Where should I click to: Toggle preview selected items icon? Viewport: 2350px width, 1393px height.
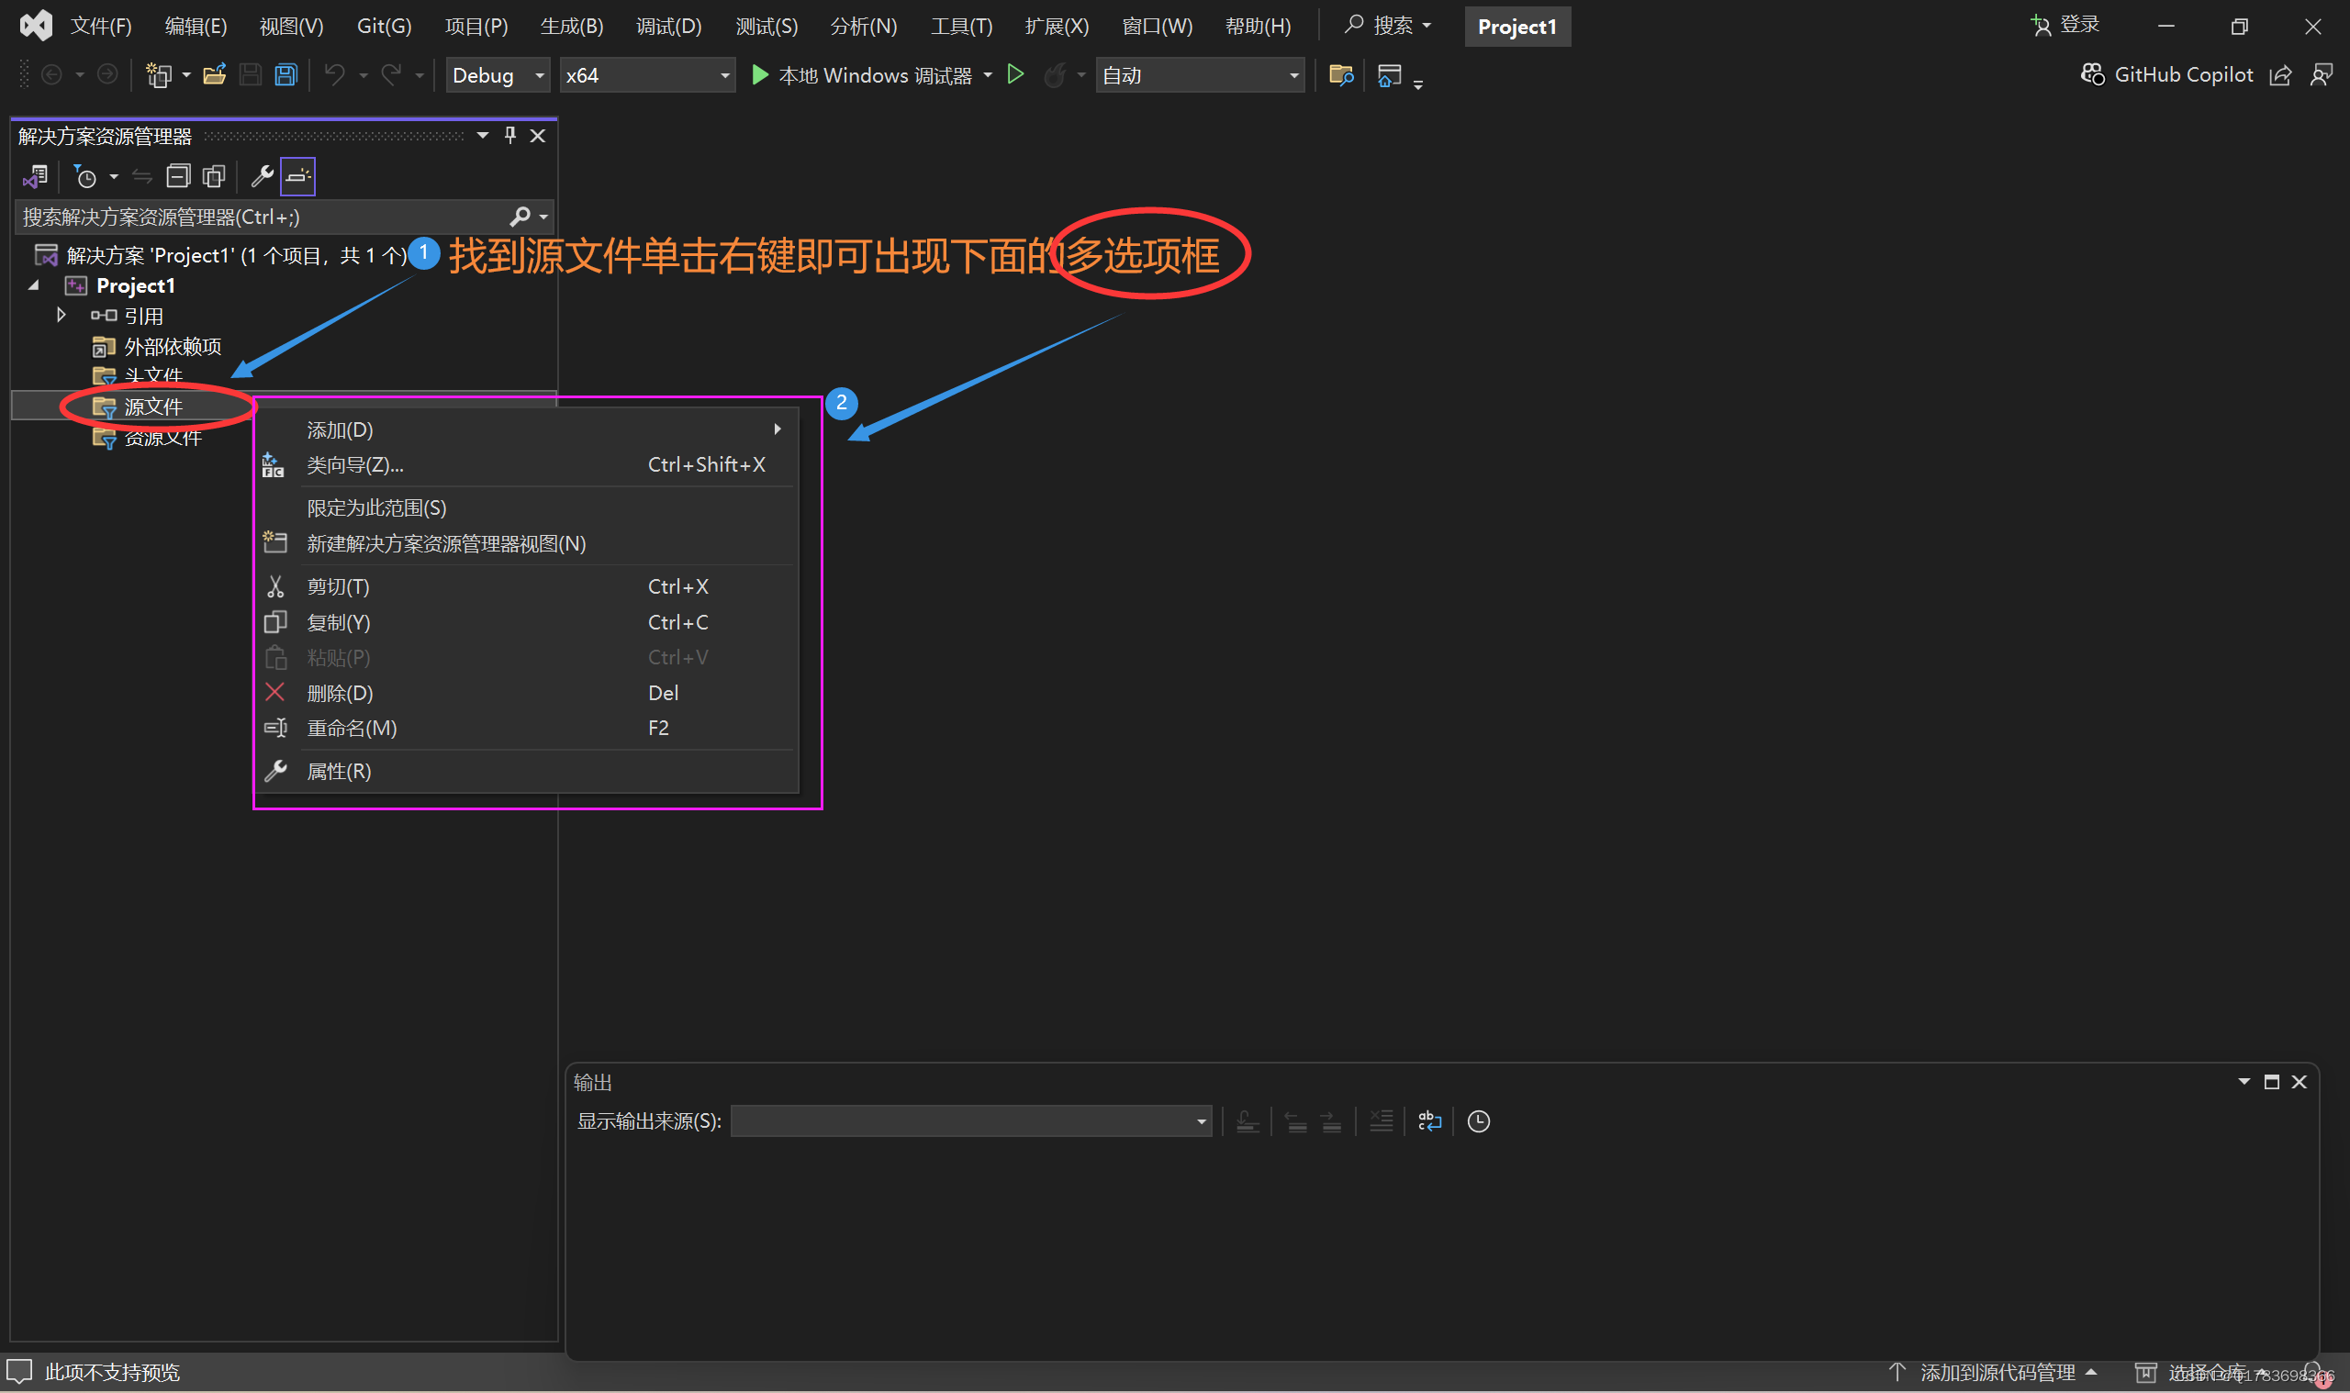297,175
